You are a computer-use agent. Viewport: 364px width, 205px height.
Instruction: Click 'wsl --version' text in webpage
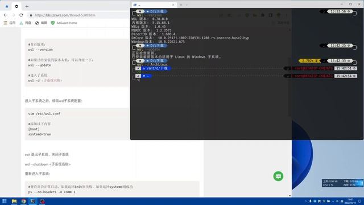(x=40, y=50)
